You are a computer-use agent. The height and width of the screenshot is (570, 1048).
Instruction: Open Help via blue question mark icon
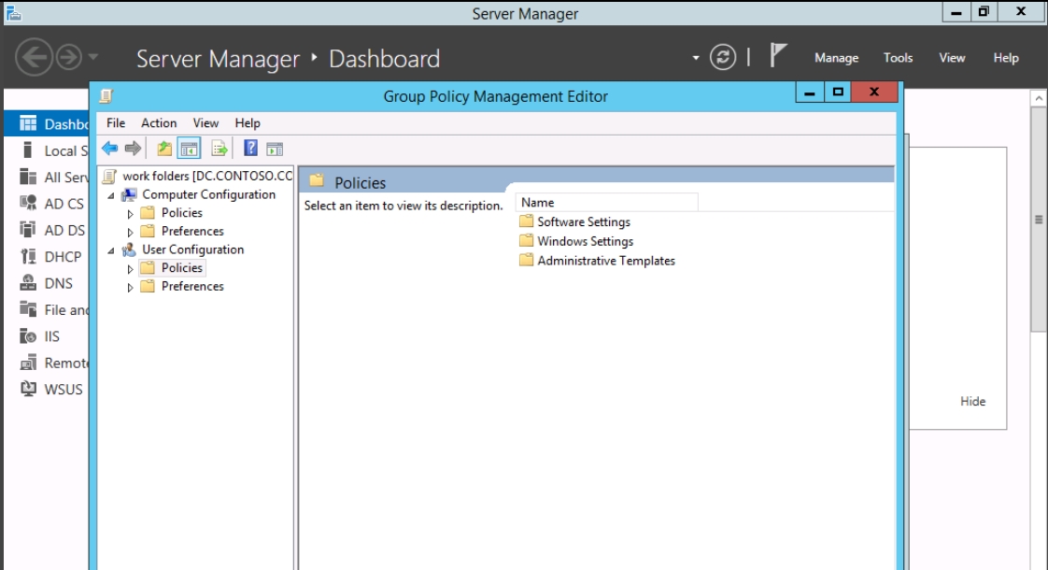tap(250, 149)
